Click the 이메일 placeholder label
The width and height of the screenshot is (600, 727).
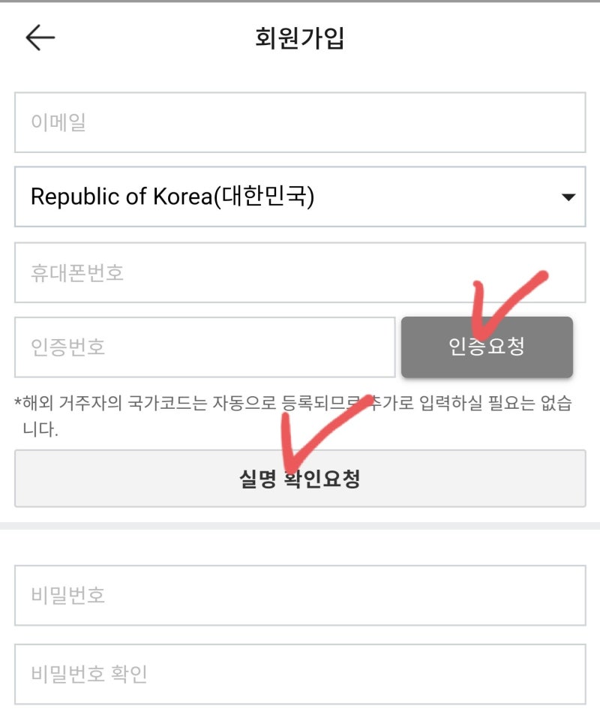58,122
